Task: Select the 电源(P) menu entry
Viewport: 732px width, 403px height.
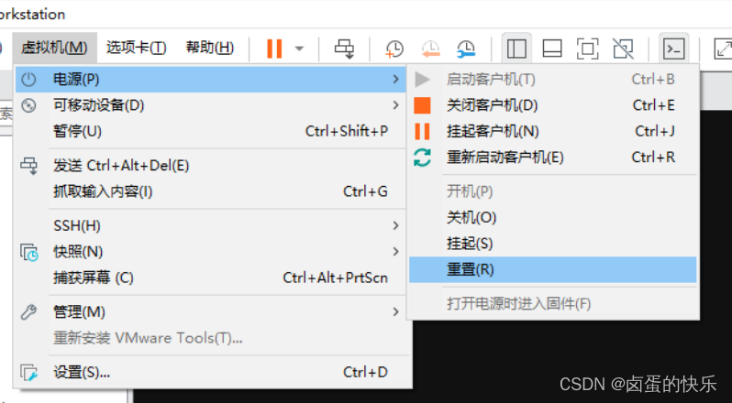Action: coord(212,79)
